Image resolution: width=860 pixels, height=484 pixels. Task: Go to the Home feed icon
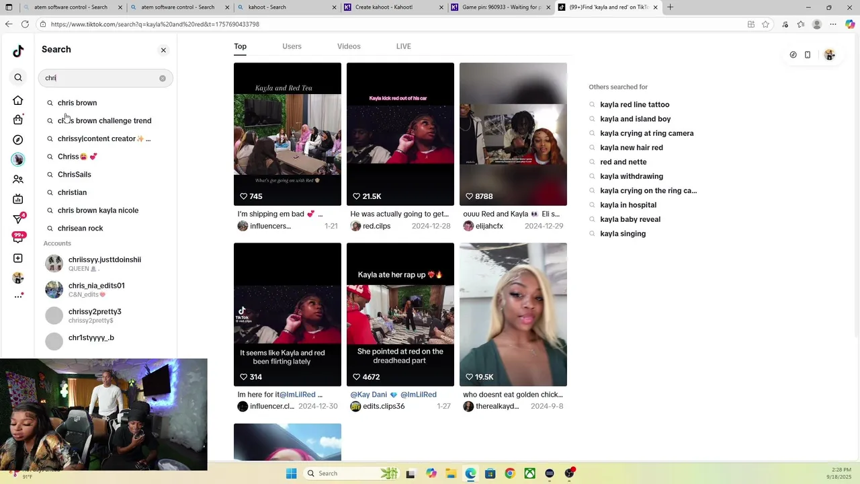[18, 100]
